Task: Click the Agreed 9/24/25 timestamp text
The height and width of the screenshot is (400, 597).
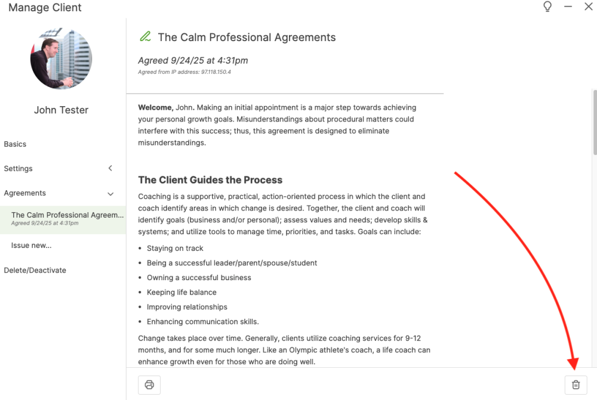Action: [193, 61]
